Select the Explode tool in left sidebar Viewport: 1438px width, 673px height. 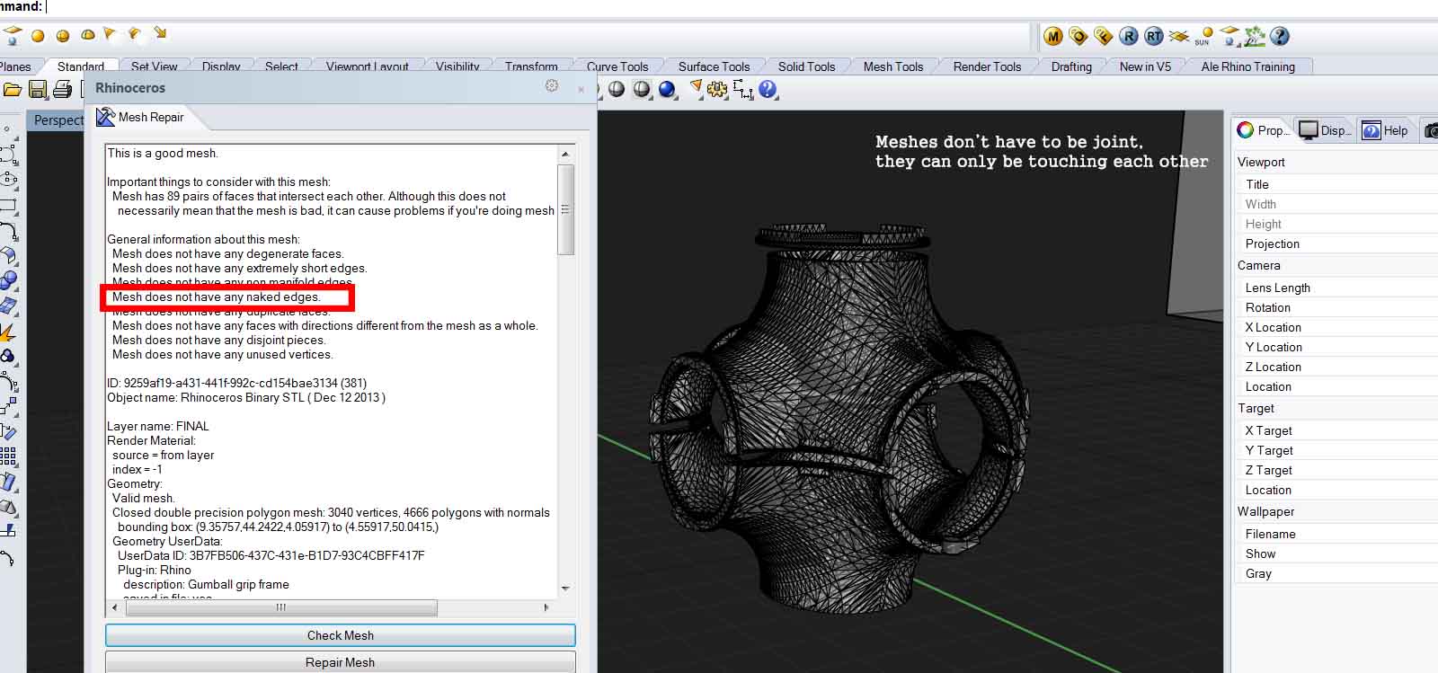coord(8,333)
